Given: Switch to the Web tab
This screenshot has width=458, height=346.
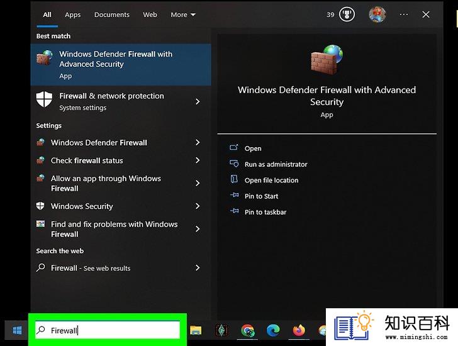Looking at the screenshot, I should [150, 14].
